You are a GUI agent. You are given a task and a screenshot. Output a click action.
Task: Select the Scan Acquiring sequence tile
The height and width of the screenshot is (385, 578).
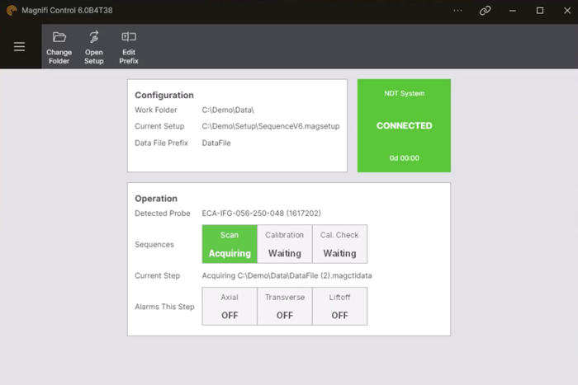tap(230, 244)
